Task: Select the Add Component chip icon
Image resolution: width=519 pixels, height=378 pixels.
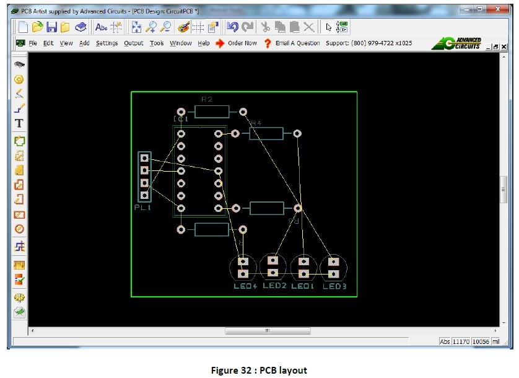Action: point(19,64)
